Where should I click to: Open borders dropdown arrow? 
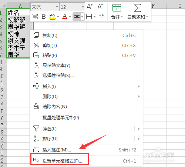95,17
